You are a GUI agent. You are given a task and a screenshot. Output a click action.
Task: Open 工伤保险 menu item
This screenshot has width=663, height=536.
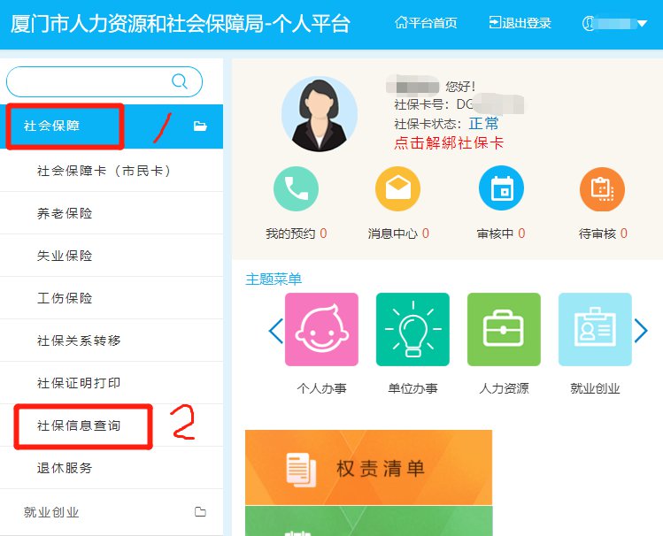pyautogui.click(x=112, y=298)
